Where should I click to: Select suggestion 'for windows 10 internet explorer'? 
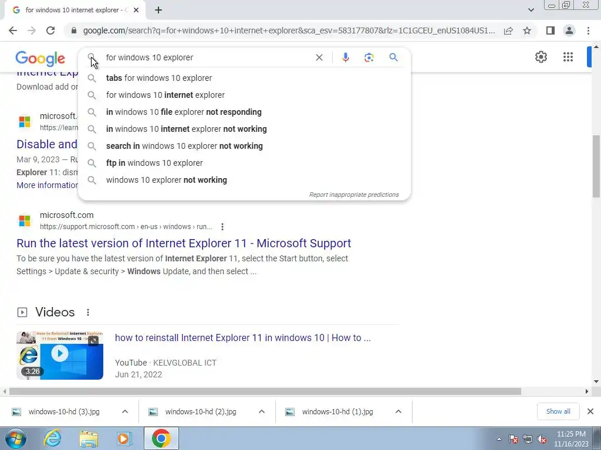click(x=244, y=95)
